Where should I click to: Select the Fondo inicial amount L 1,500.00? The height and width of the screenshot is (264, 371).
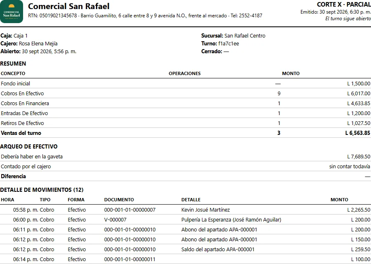click(x=359, y=84)
